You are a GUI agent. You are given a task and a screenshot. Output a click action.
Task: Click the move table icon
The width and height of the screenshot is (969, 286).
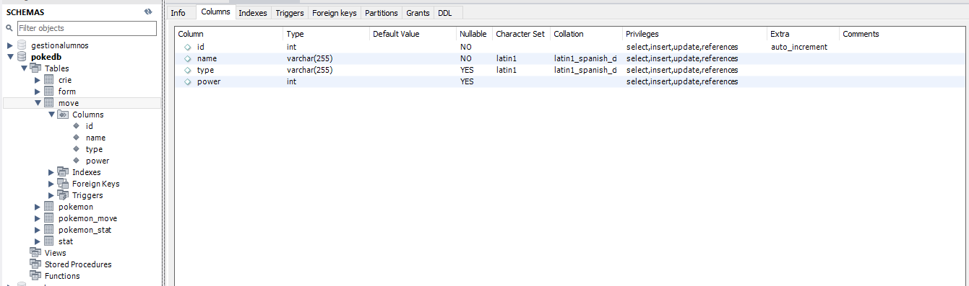49,103
